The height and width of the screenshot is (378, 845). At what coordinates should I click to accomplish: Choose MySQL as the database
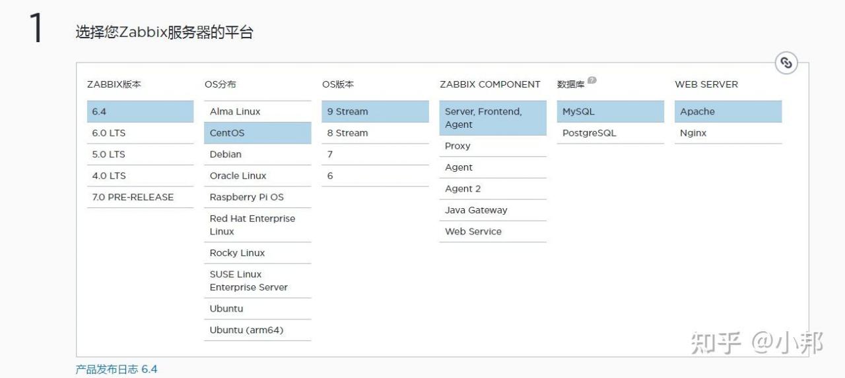(611, 111)
